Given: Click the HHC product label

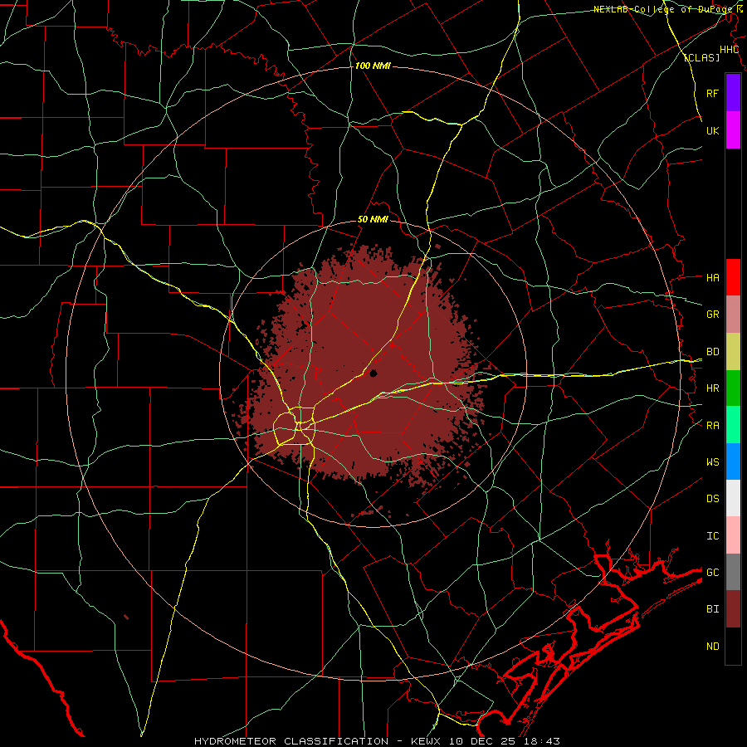Looking at the screenshot, I should click(729, 50).
